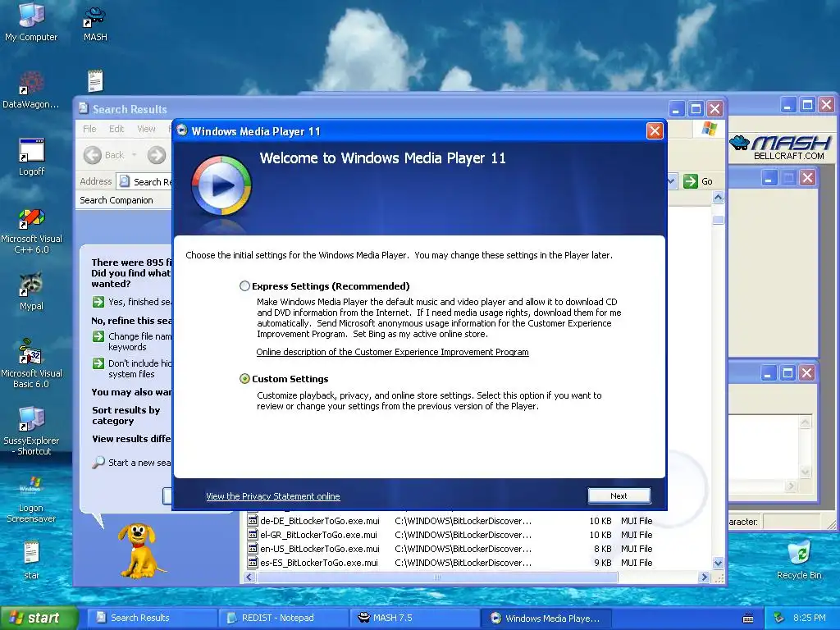Open Logon Screensaver desktop icon

tap(32, 499)
